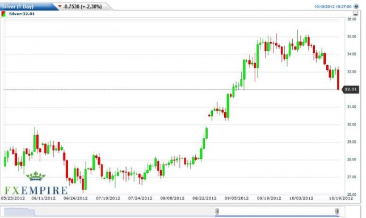Click the 36.00 price axis label
This screenshot has width=366, height=218.
pyautogui.click(x=351, y=19)
